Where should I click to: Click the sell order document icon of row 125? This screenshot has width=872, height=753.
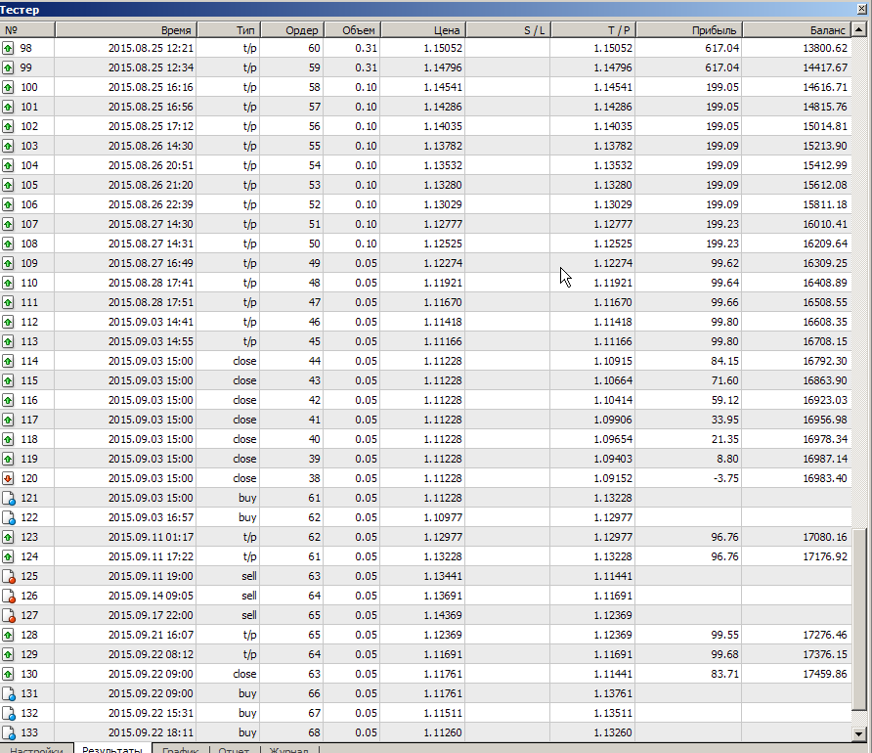pos(9,577)
